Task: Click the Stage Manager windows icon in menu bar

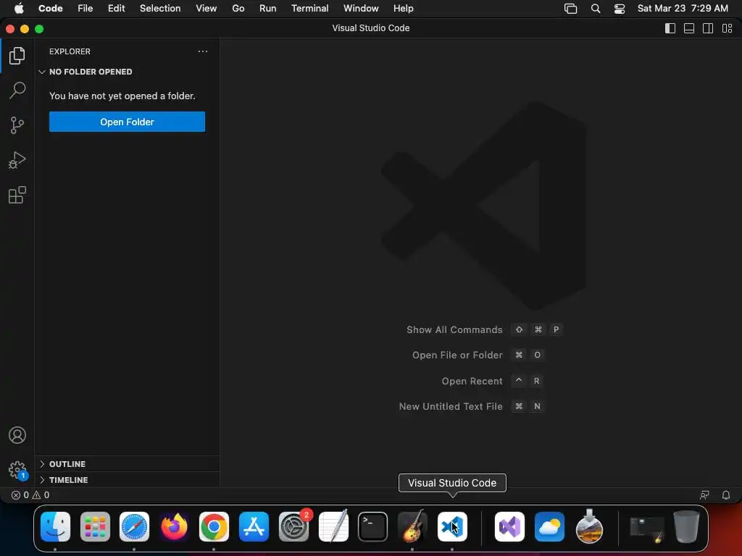Action: pos(571,9)
